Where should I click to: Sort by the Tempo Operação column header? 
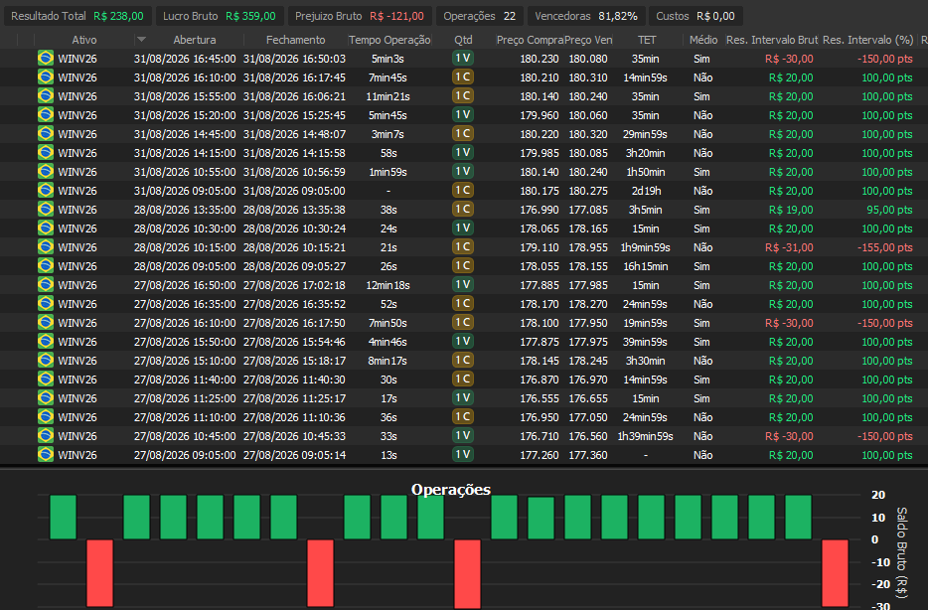coord(389,40)
